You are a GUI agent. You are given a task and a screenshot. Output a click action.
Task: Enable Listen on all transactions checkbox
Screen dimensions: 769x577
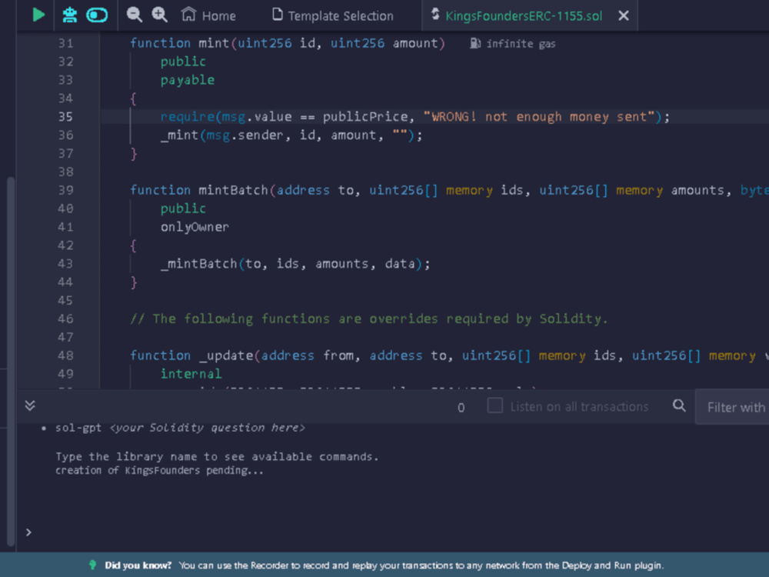[x=494, y=405]
